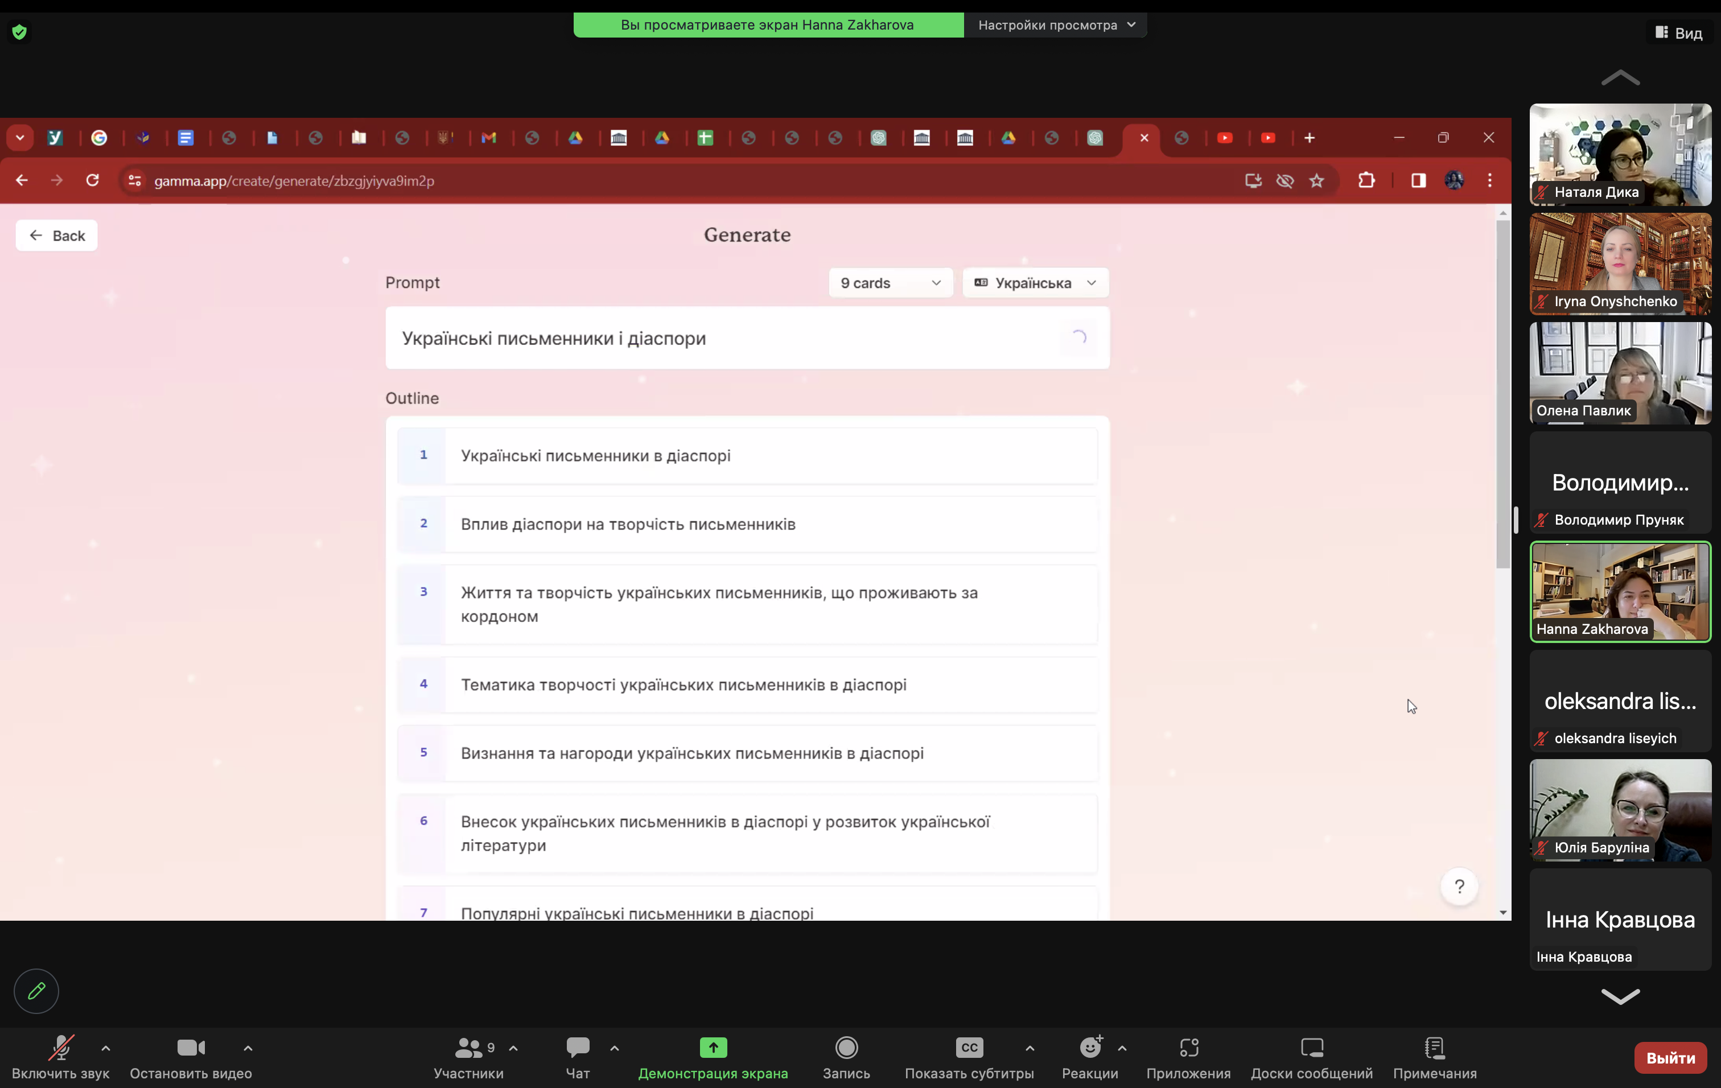This screenshot has width=1721, height=1088.
Task: Expand the 9 cards dropdown
Action: point(890,283)
